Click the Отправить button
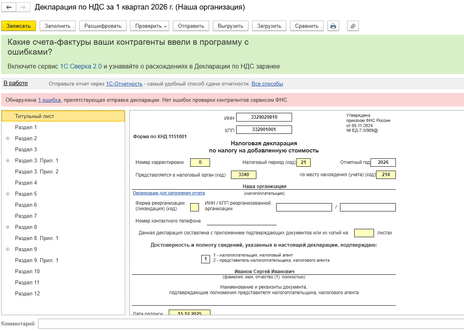This screenshot has width=464, height=331. pos(191,26)
